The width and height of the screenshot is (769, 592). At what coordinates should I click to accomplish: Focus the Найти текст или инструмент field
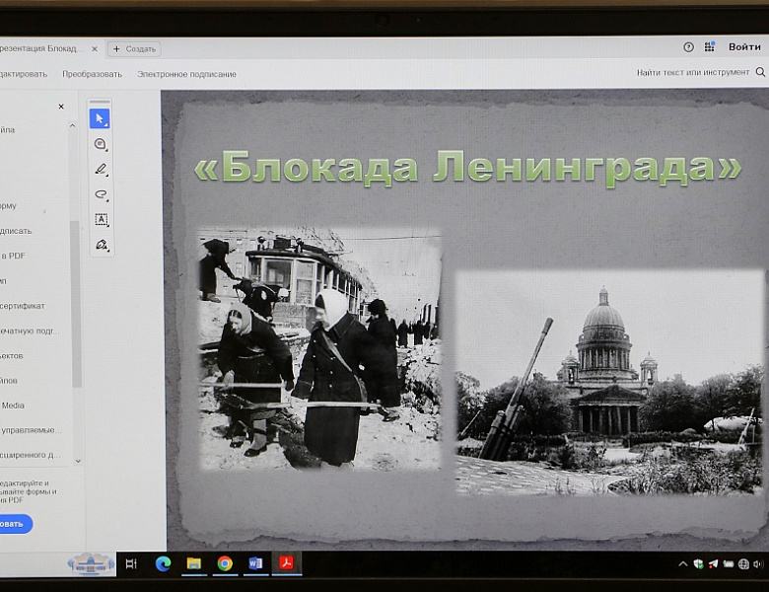coord(692,72)
